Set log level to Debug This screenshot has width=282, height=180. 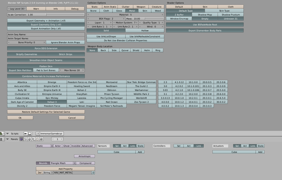point(75,9)
